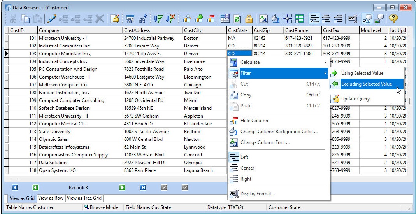
Task: Open the Filter submenu entry
Action: pos(279,73)
